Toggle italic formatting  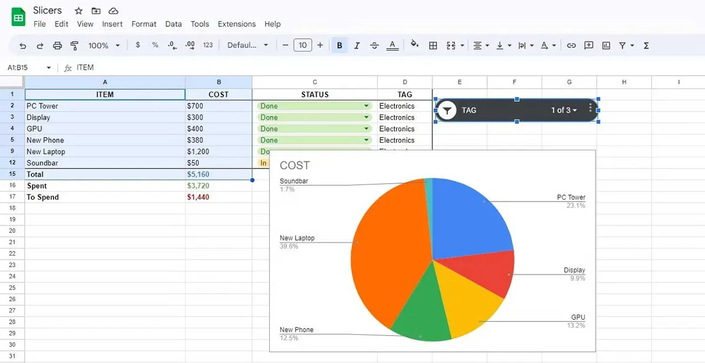357,45
